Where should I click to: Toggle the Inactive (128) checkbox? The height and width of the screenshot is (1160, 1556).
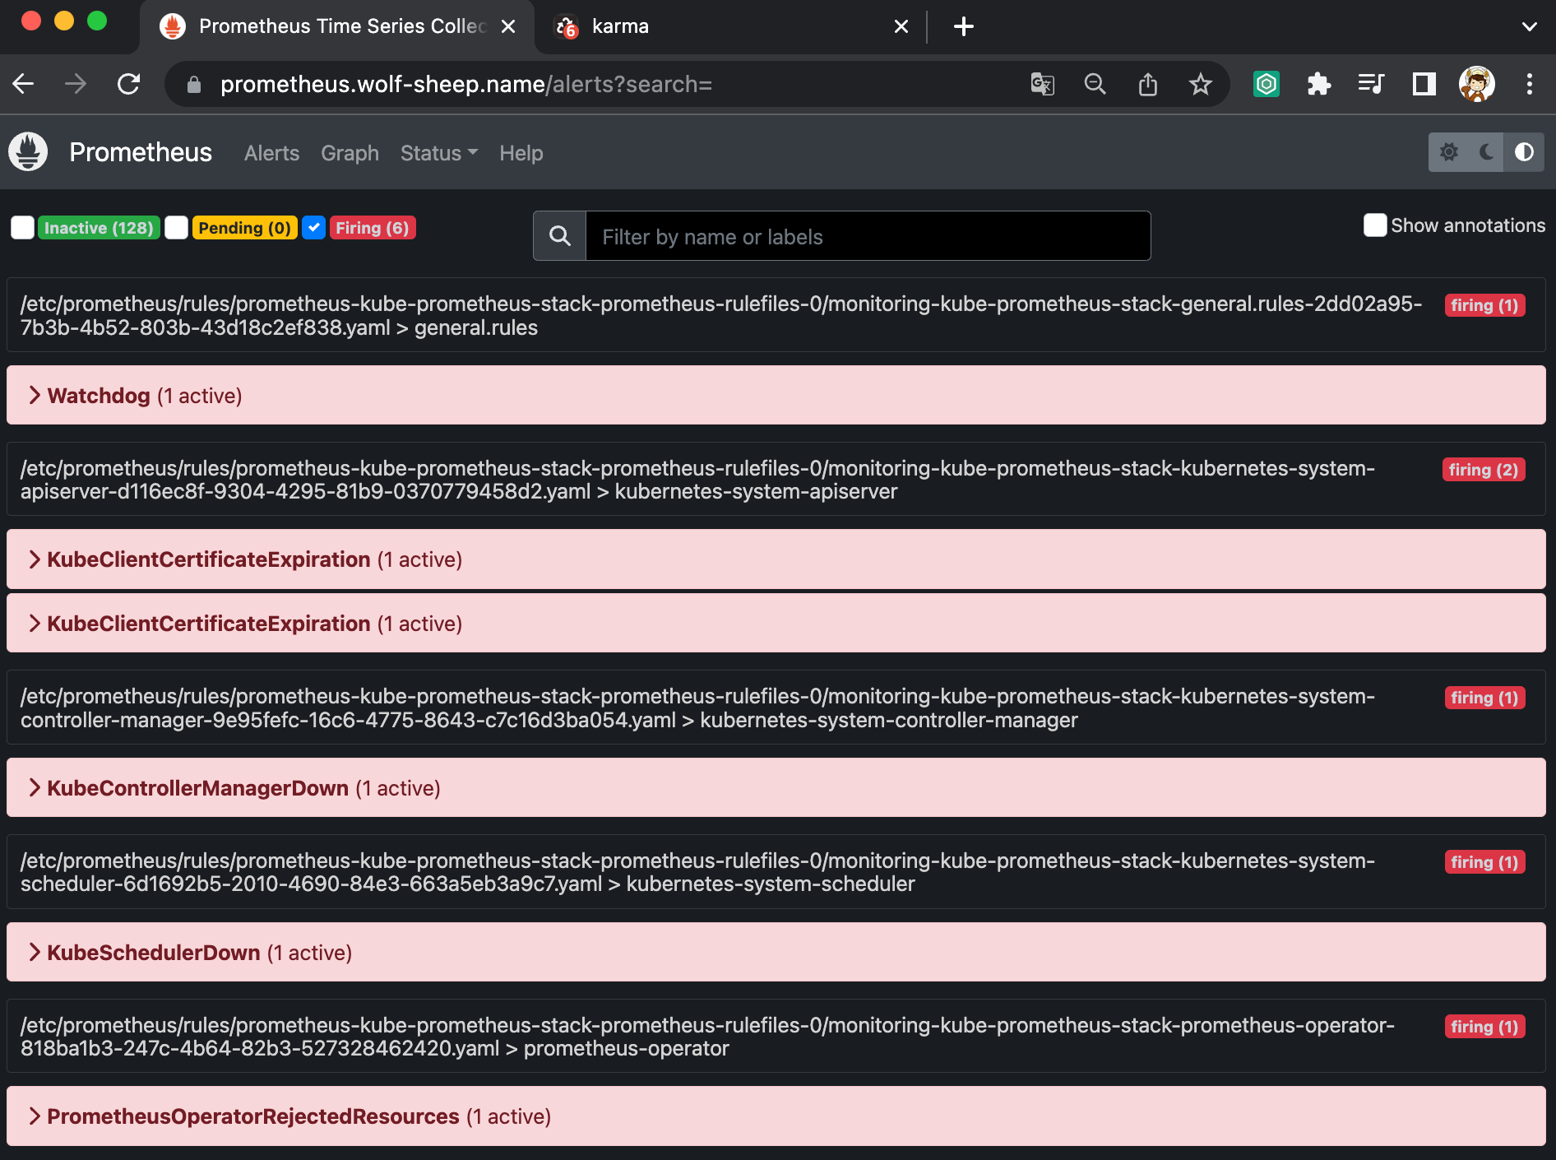point(23,228)
